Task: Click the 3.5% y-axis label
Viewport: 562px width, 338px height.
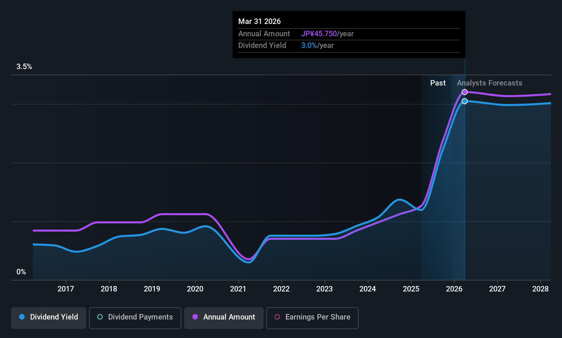Action: point(24,67)
